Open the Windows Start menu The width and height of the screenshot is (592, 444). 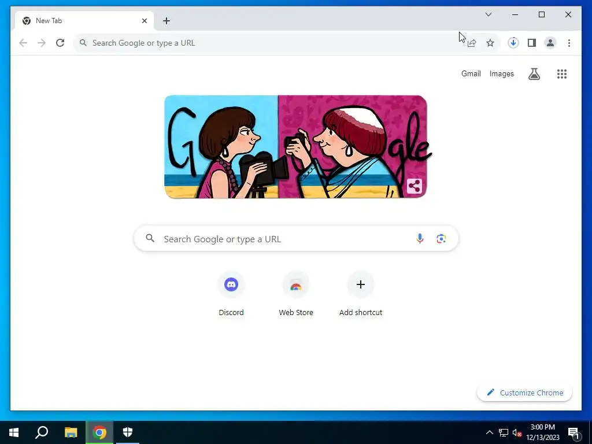14,432
